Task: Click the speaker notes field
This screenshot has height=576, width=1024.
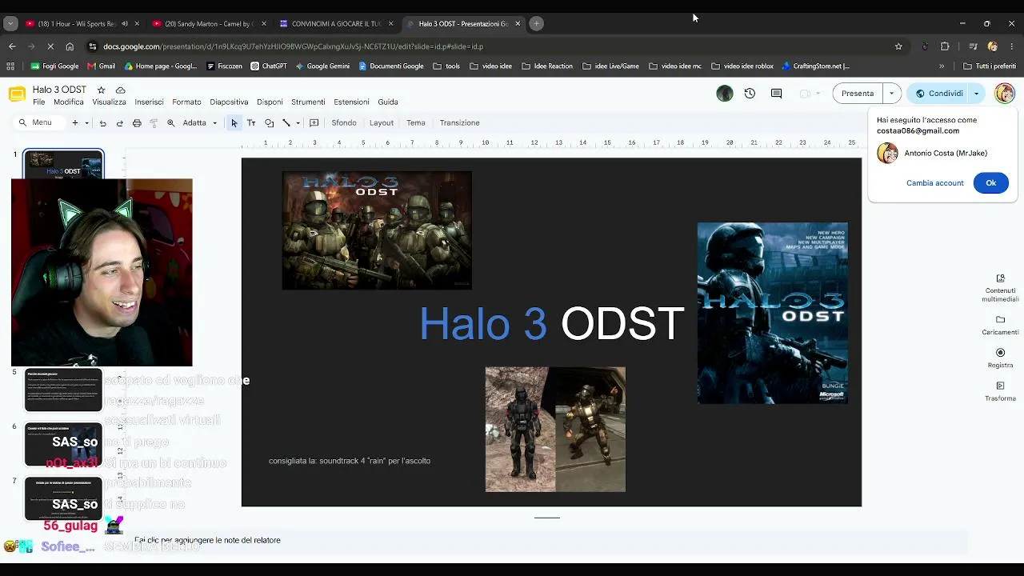Action: tap(550, 541)
